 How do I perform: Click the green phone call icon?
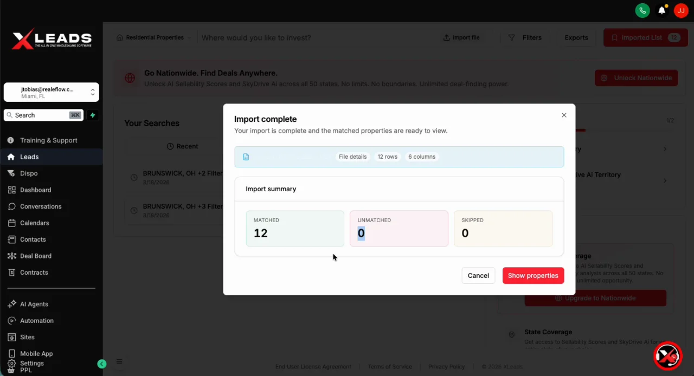[x=642, y=10]
